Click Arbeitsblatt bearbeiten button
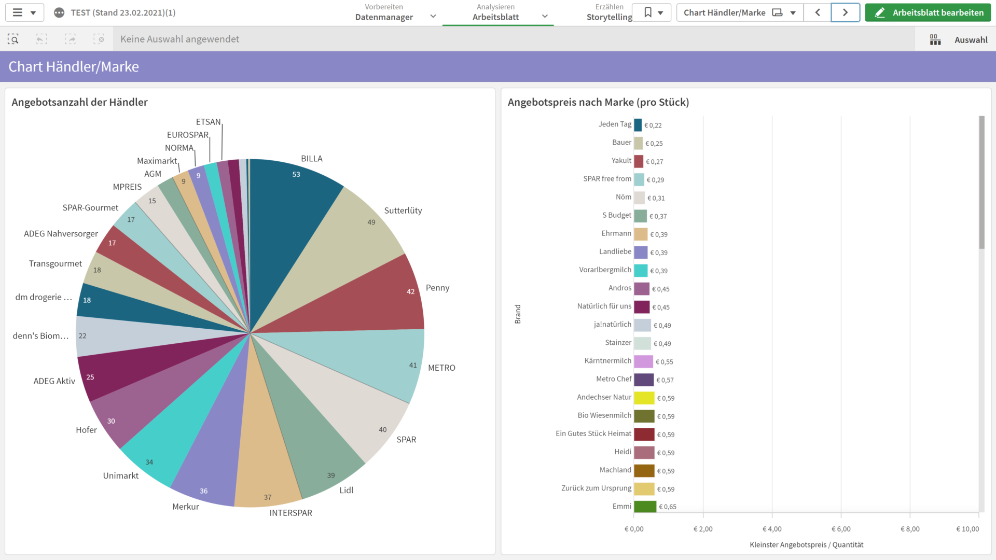 pos(928,12)
